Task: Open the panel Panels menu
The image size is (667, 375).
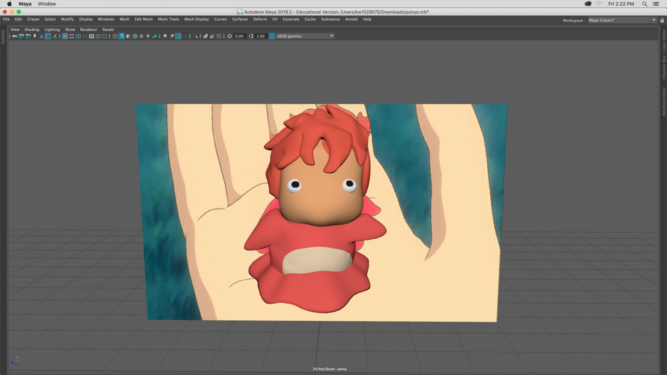Action: (108, 30)
